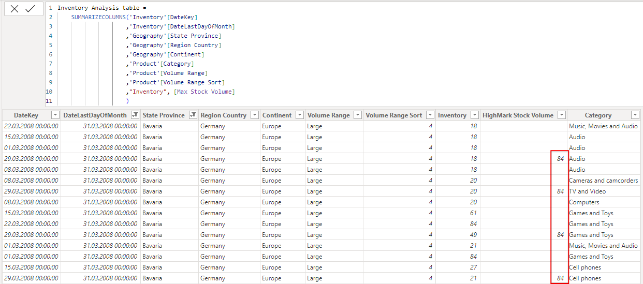Open Volume Range Sort column dropdown
Screen dimensions: 643x284
tap(430, 115)
